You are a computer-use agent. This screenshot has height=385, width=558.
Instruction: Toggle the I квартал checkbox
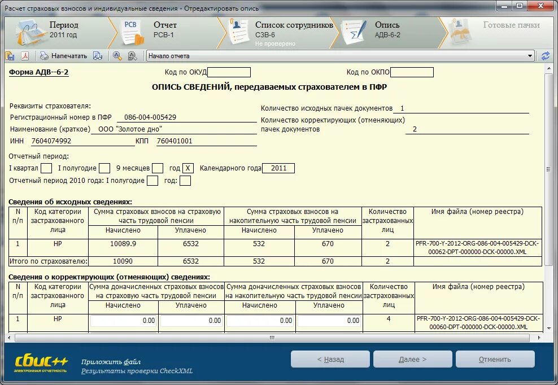pos(46,168)
